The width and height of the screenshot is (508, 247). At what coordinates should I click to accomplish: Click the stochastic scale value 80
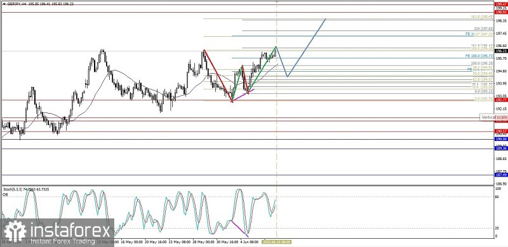(498, 196)
